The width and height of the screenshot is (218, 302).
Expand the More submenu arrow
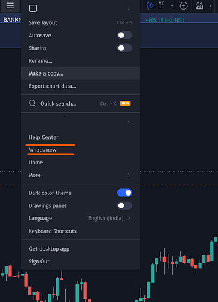tap(129, 175)
